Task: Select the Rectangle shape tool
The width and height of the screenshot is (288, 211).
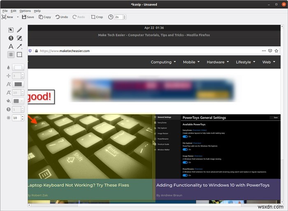Action: (19, 55)
